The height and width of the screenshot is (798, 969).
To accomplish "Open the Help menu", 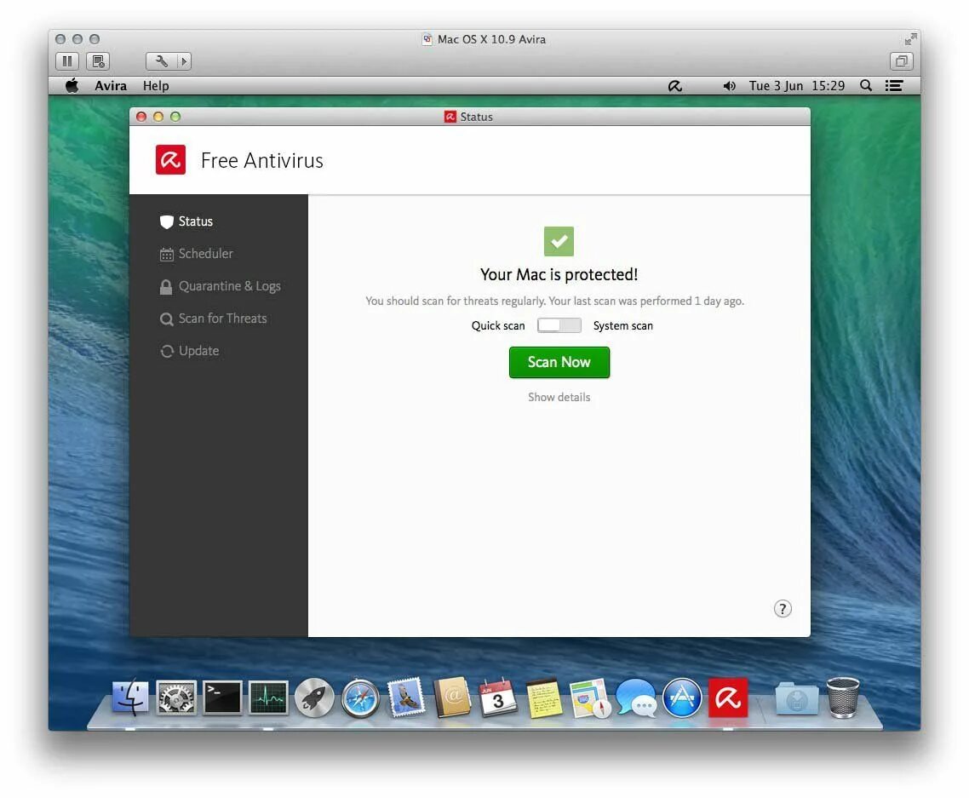I will click(156, 86).
